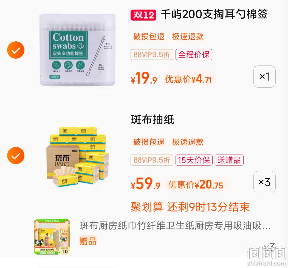
Task: Open quantity selector showing ×1
Action: [264, 76]
